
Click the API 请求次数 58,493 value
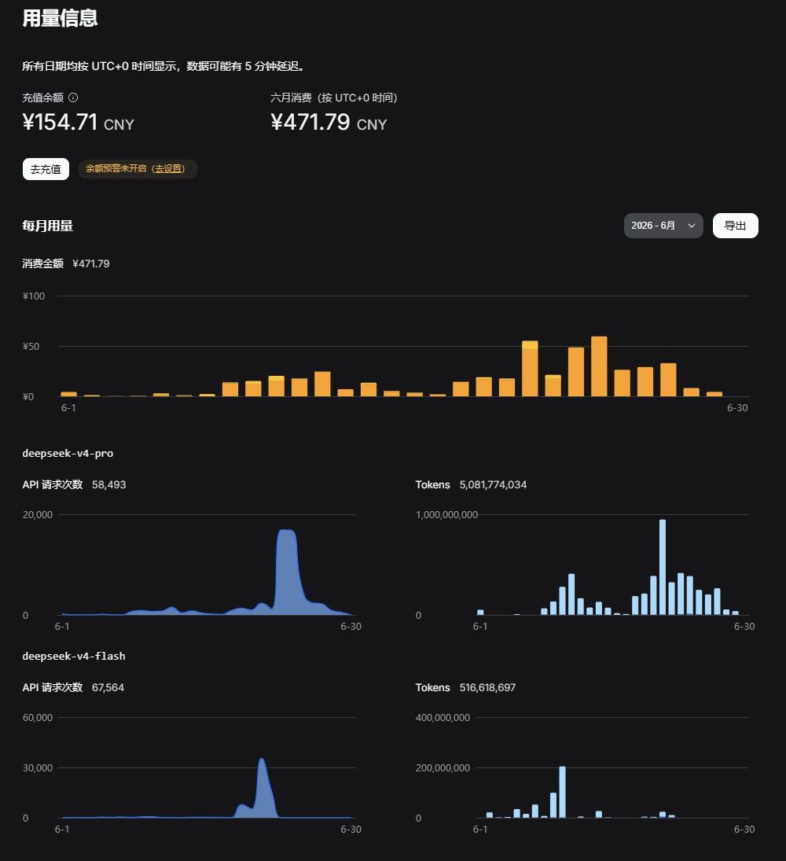(x=108, y=485)
